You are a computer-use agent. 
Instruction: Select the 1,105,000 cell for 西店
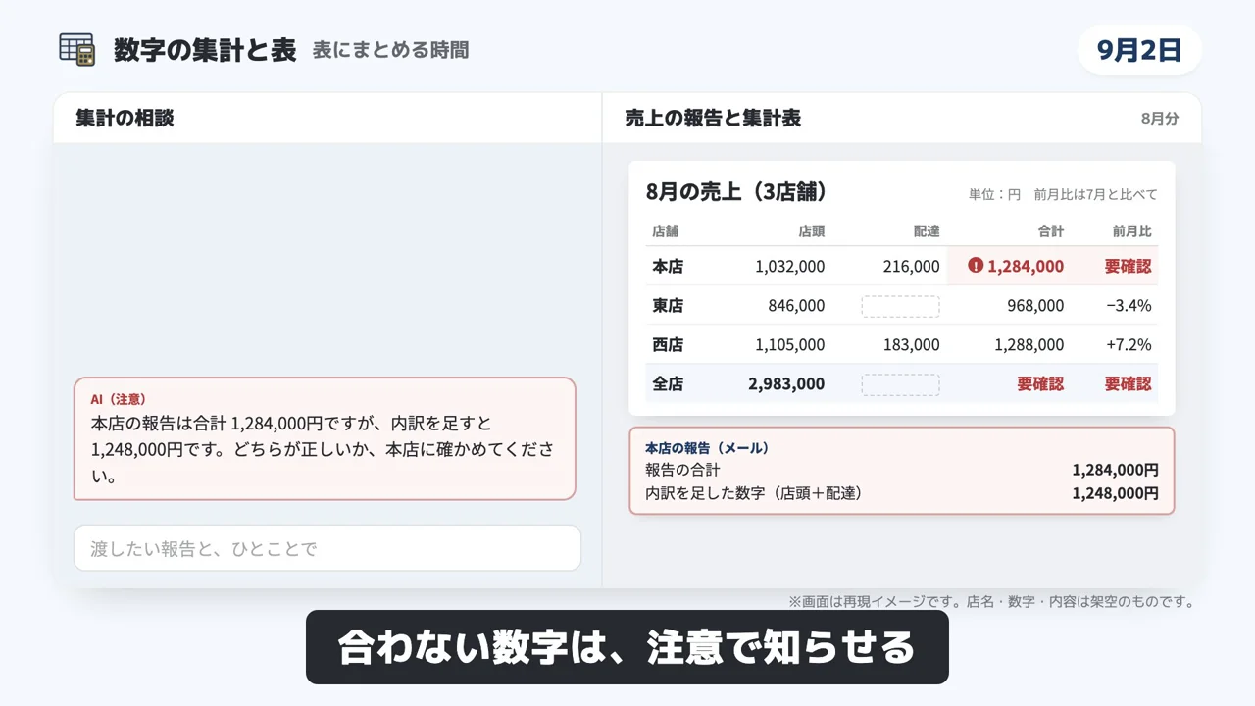[790, 344]
